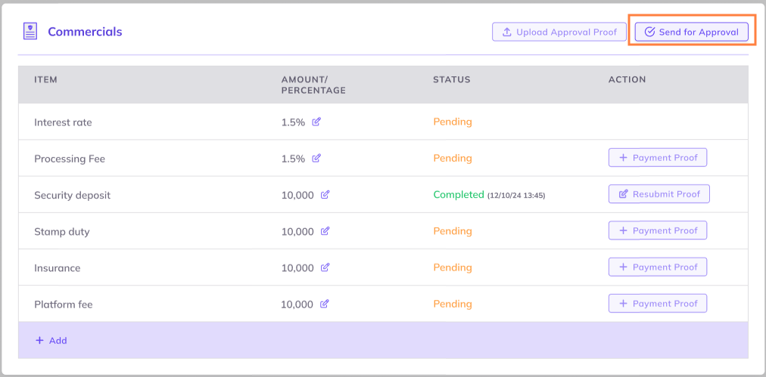Edit the Interest rate percentage pencil icon
This screenshot has height=377, width=766.
click(316, 122)
